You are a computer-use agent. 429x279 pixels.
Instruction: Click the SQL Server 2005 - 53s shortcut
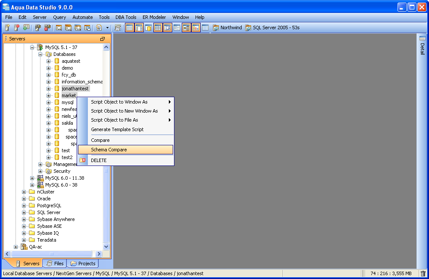[272, 28]
